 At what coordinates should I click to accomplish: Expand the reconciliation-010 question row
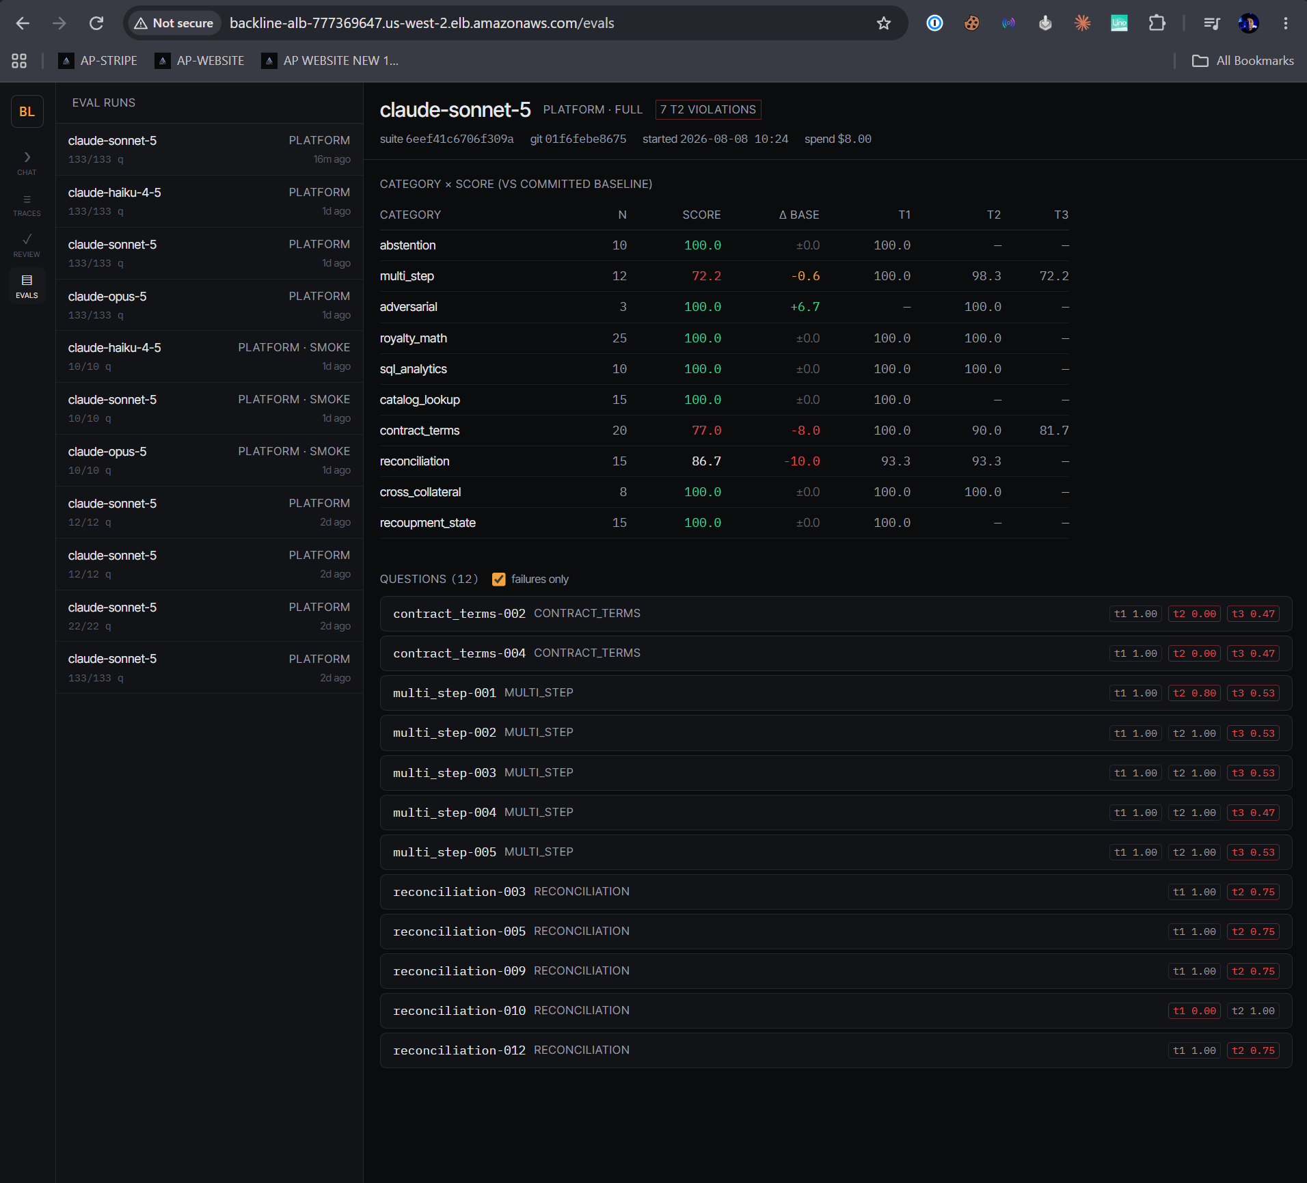836,1011
